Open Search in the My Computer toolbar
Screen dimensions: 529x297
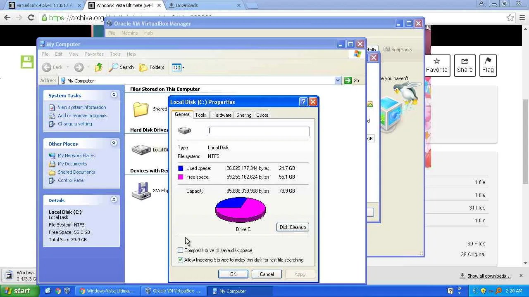(121, 67)
